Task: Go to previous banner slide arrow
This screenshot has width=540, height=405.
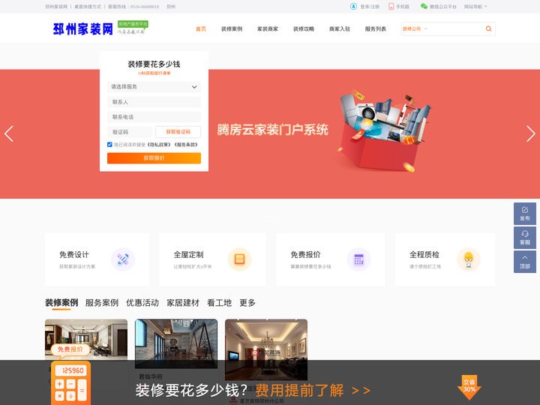Action: (x=9, y=134)
